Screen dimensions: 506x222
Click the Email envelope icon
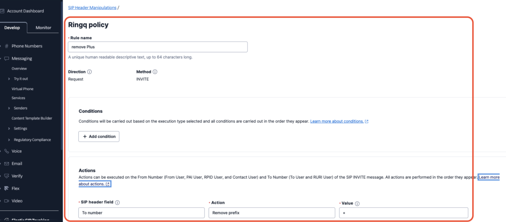coord(6,164)
